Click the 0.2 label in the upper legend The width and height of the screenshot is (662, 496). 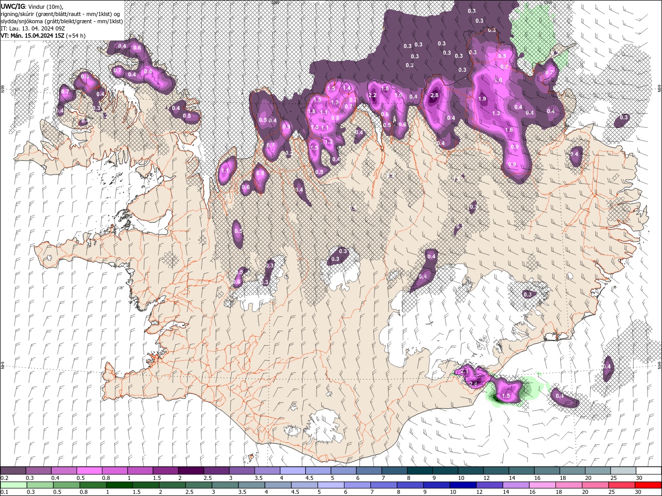4,478
